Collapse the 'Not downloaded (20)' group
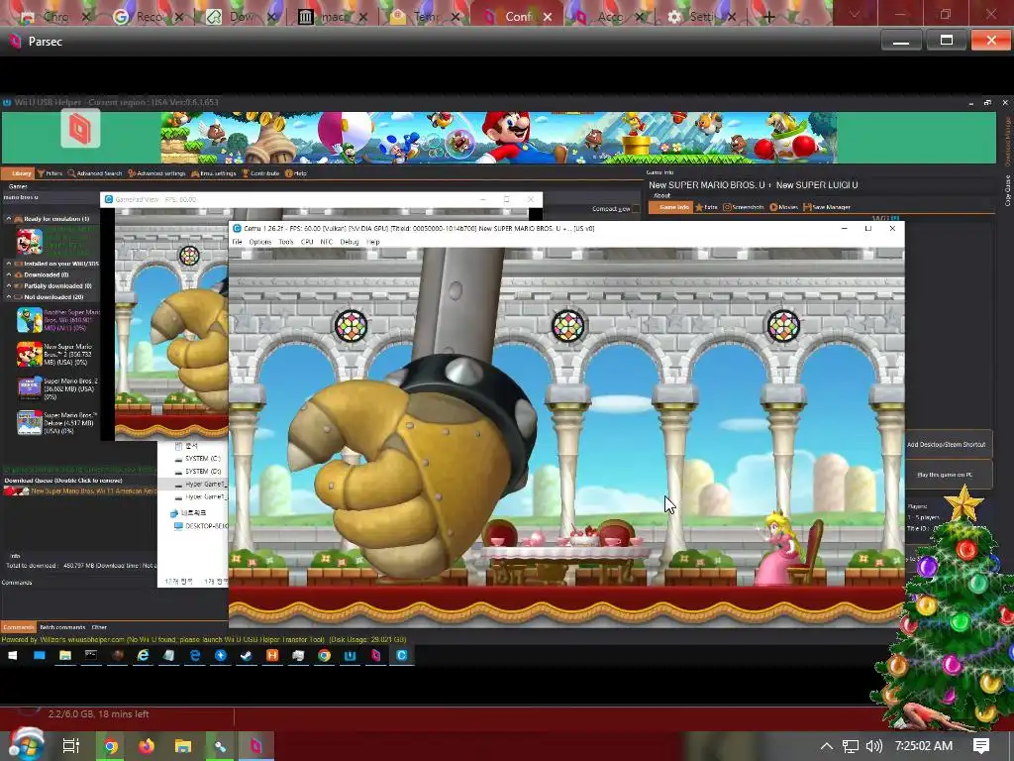This screenshot has height=761, width=1014. tap(8, 297)
